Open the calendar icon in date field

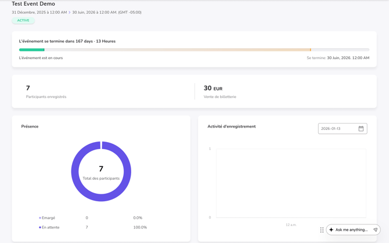coord(361,129)
